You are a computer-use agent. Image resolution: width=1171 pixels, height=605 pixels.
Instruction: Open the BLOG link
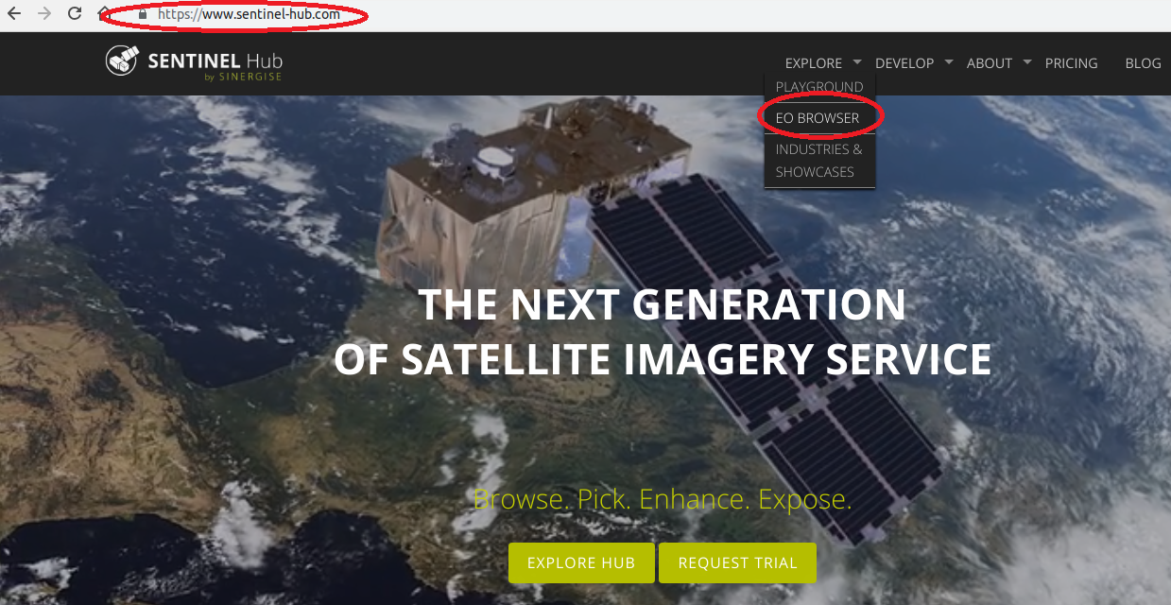(x=1143, y=63)
